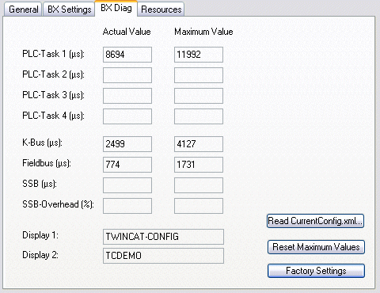380x293 pixels.
Task: Click SSB-Overhead actual value field
Action: [127, 206]
